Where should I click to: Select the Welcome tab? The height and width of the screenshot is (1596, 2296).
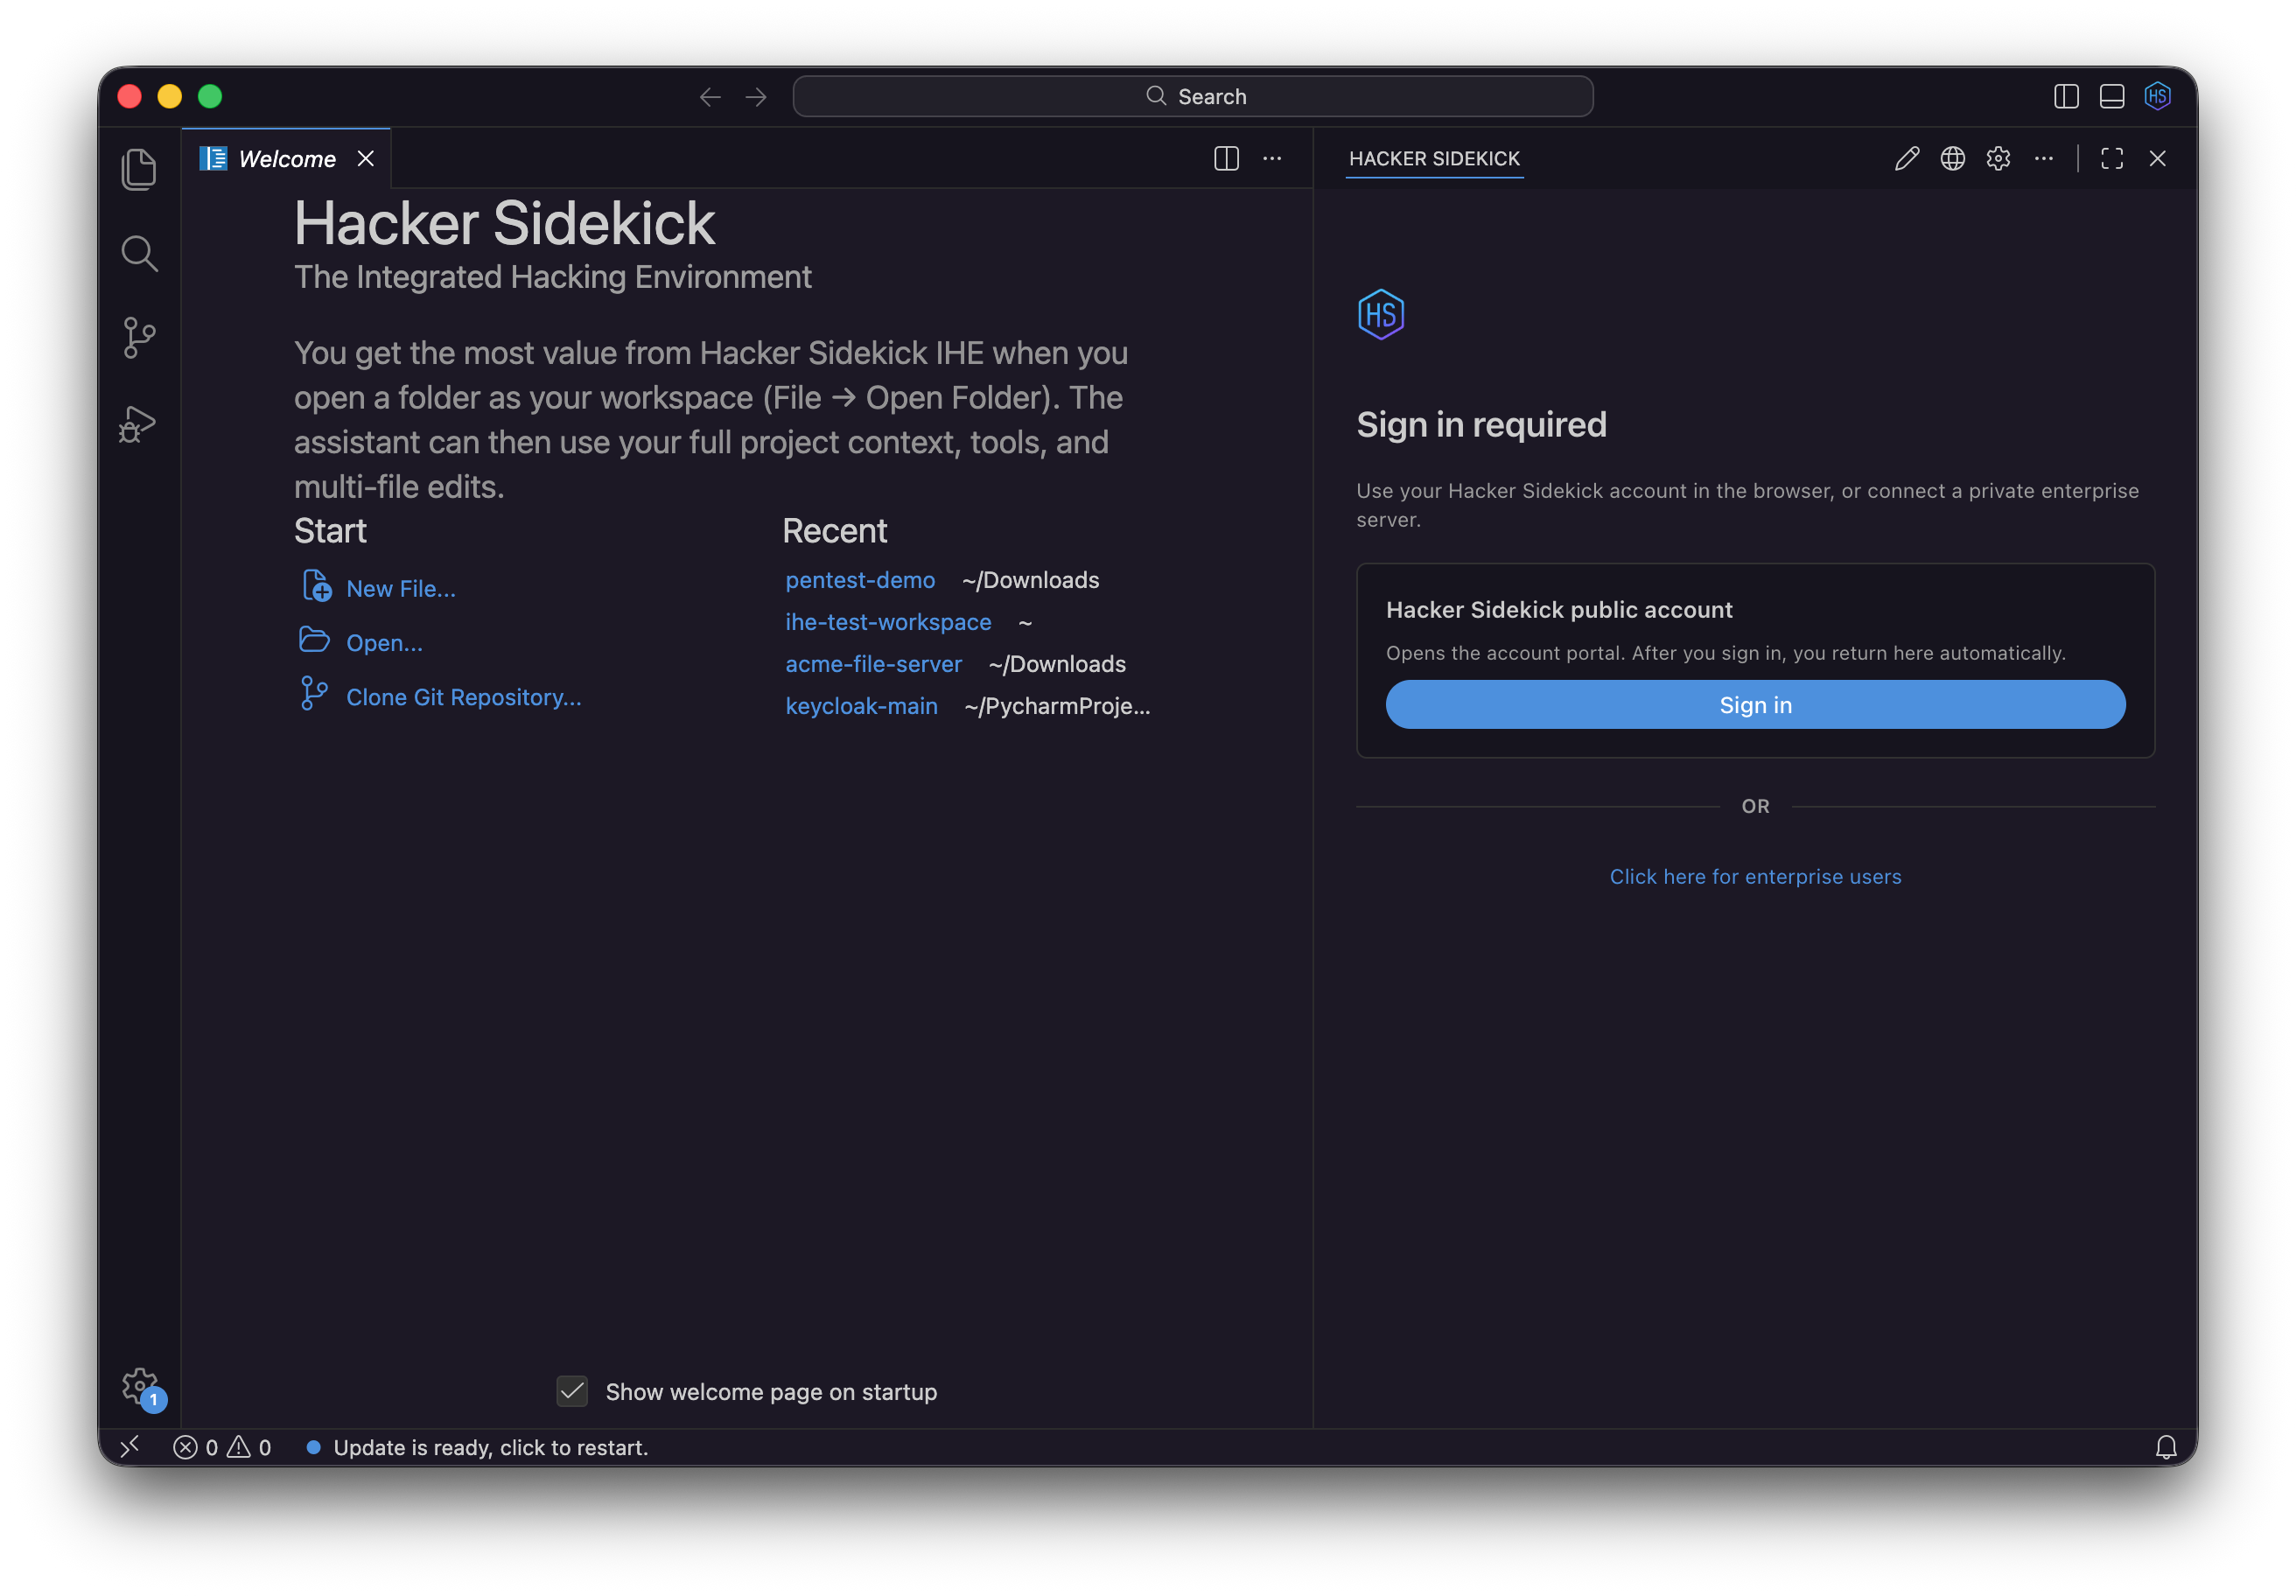[287, 159]
